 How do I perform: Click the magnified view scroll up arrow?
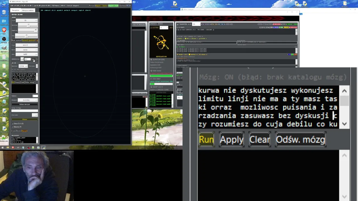click(x=344, y=91)
